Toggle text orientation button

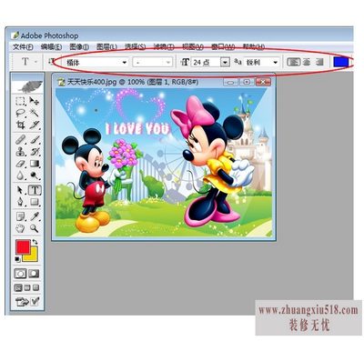52,62
